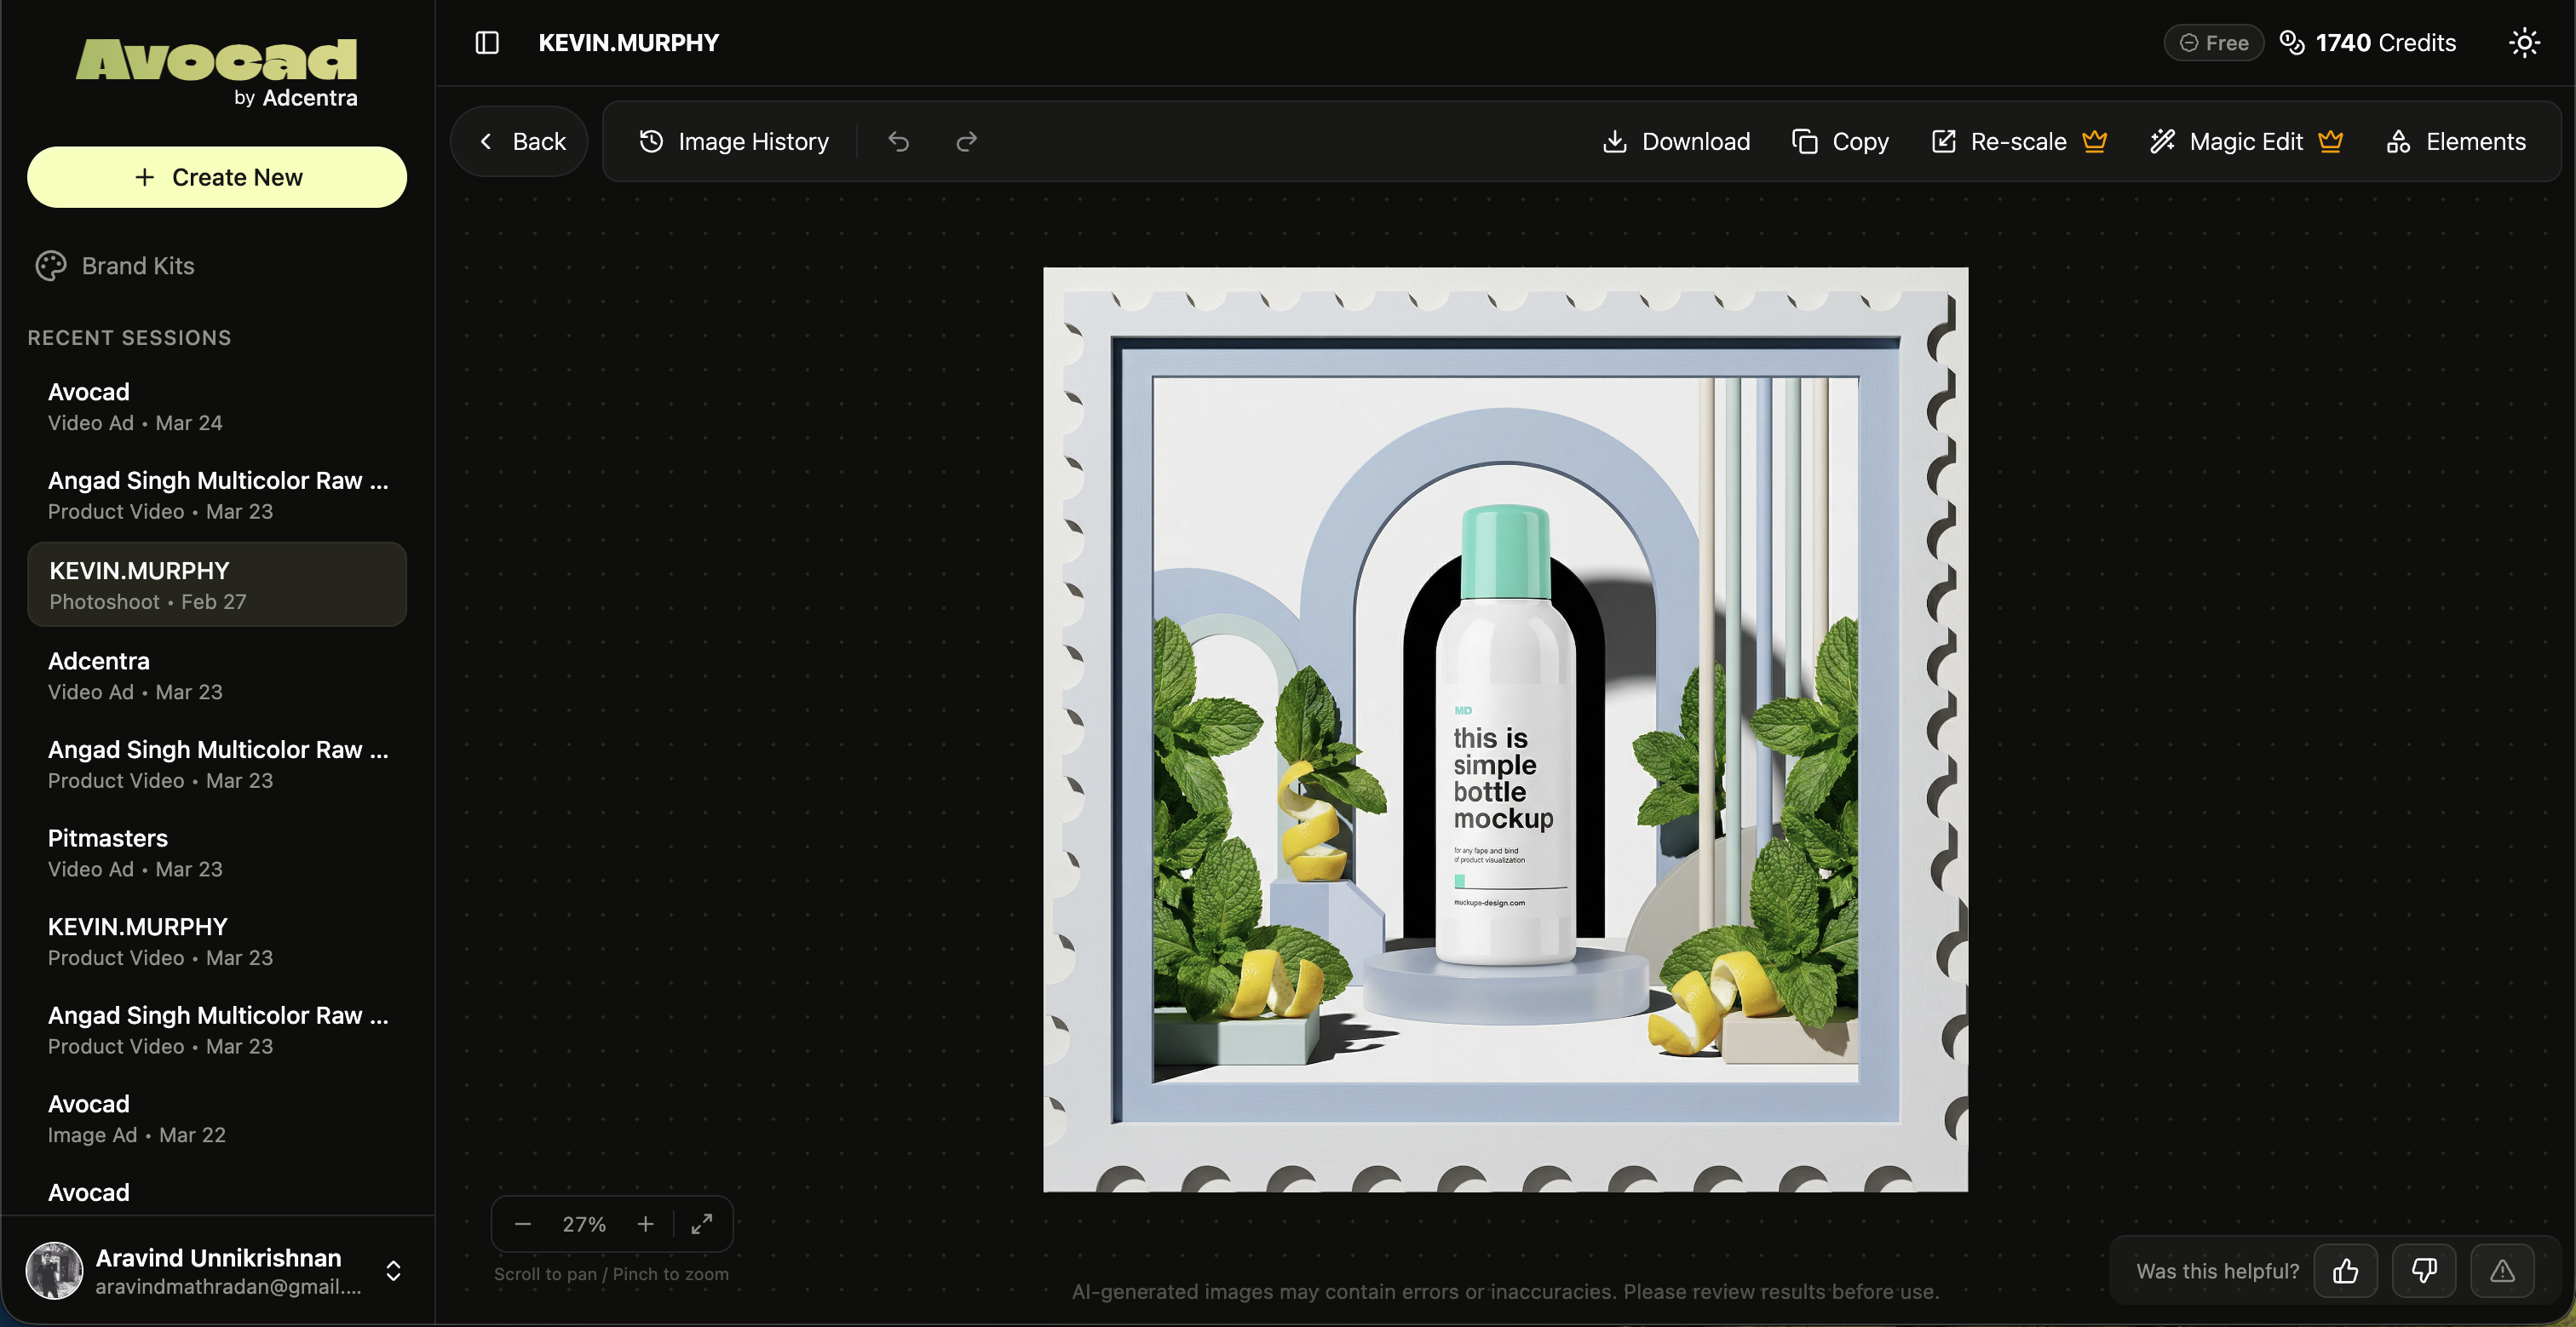Click the redo arrow icon

(966, 142)
